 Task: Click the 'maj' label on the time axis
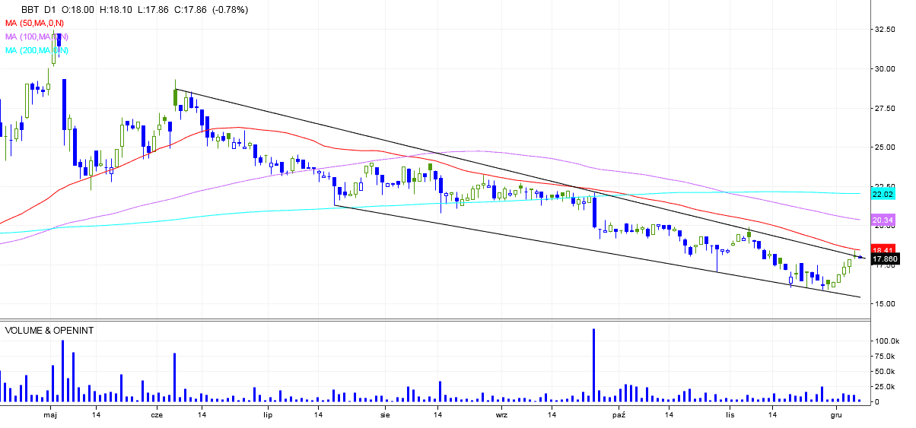click(x=50, y=415)
